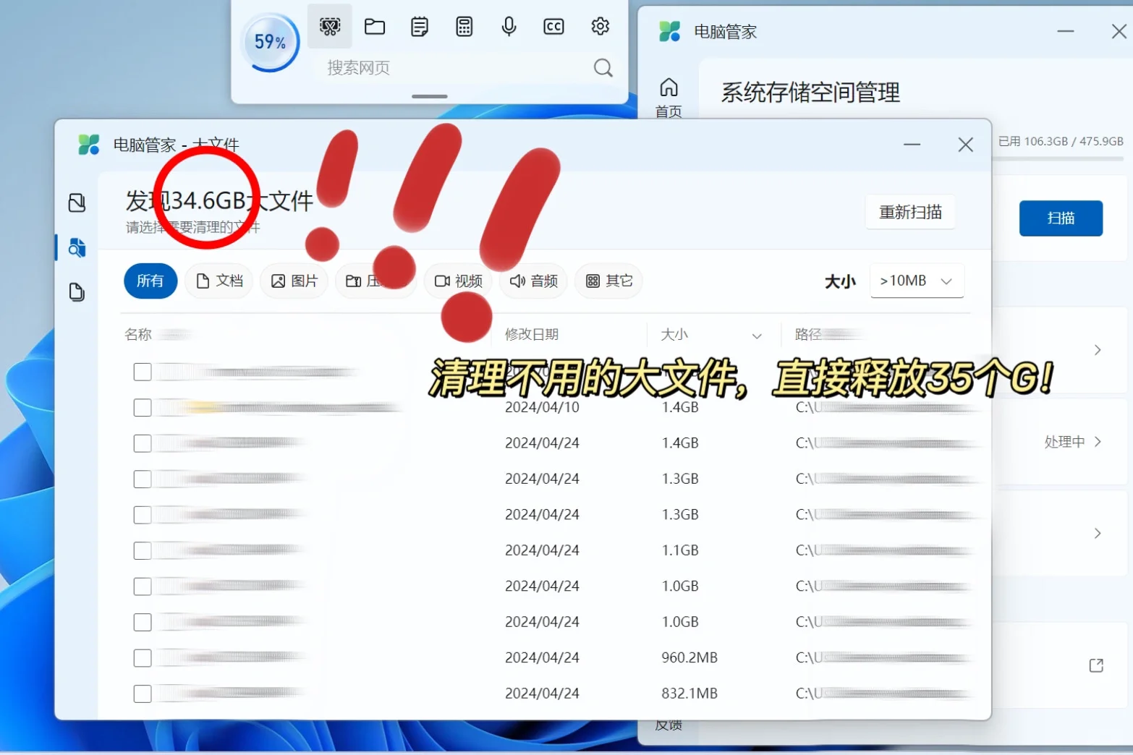Screen dimensions: 1133x755
Task: Click the 首页 home icon in 电脑管家
Action: pyautogui.click(x=667, y=93)
